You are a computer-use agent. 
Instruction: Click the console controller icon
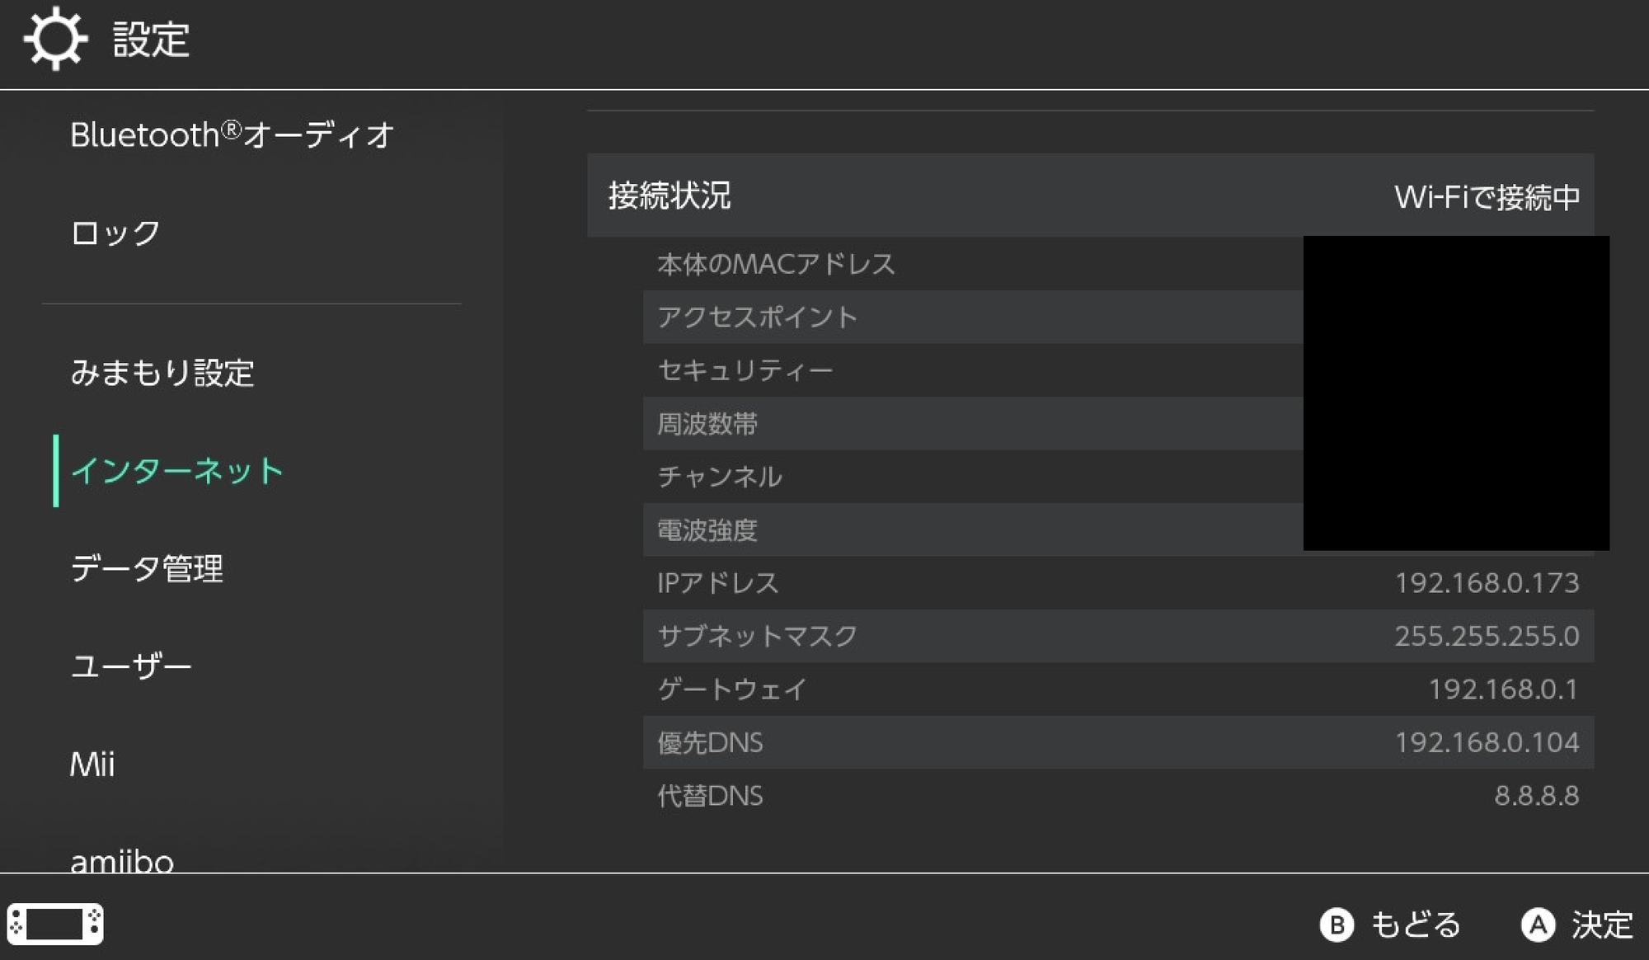coord(55,924)
